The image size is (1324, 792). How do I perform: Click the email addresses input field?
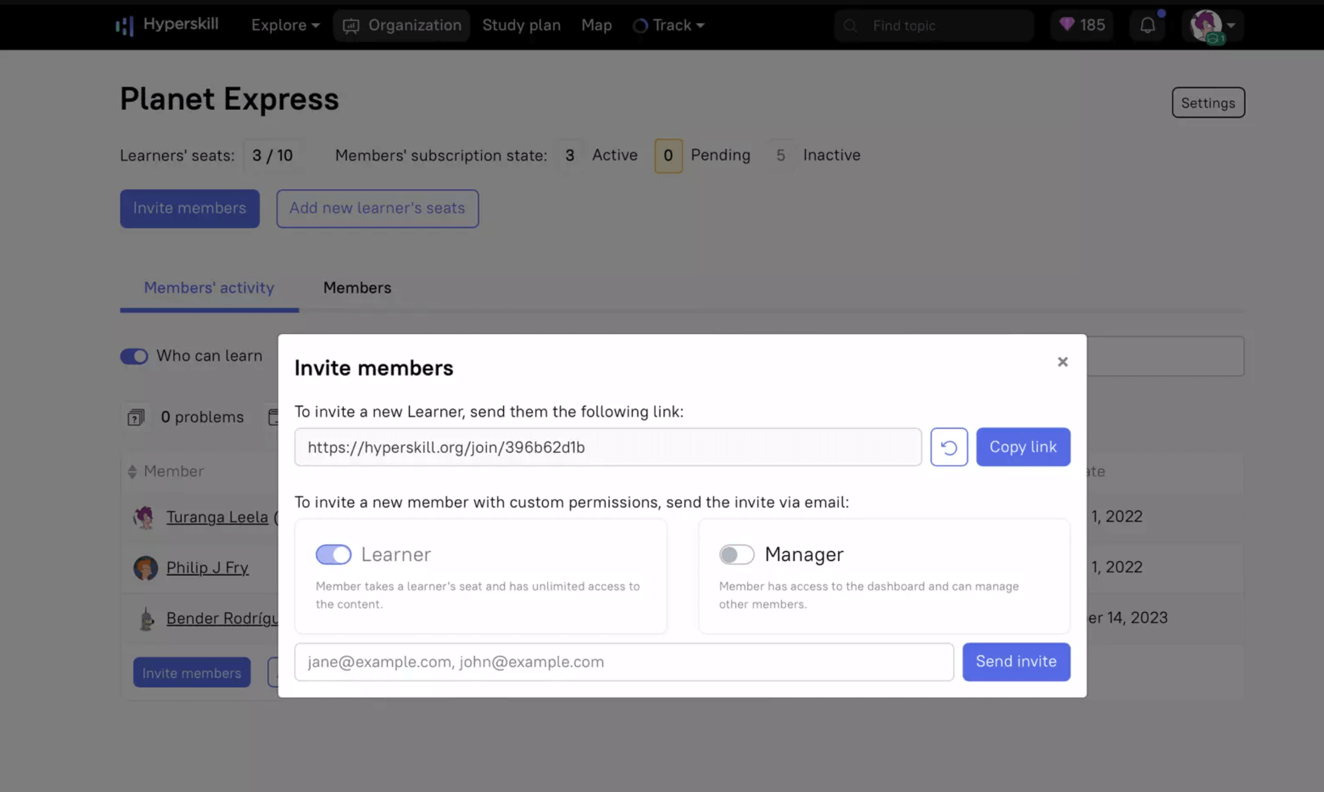[624, 662]
